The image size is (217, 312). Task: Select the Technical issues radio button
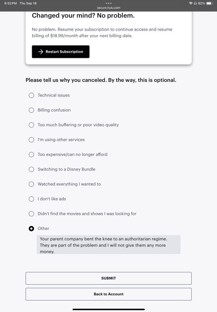pos(31,95)
